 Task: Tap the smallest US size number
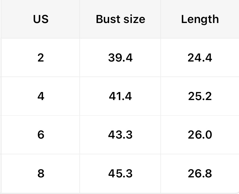(x=41, y=58)
